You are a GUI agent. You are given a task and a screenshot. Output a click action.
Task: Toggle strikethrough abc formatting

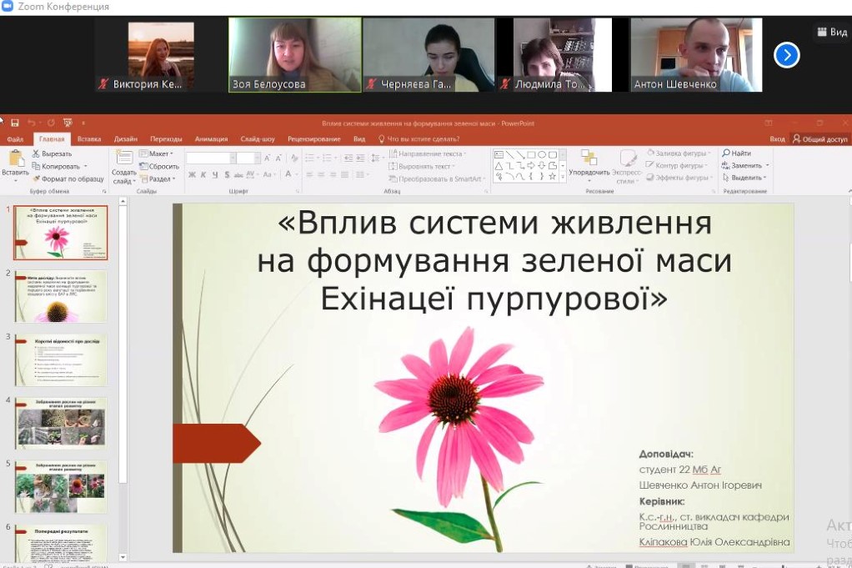tap(238, 174)
